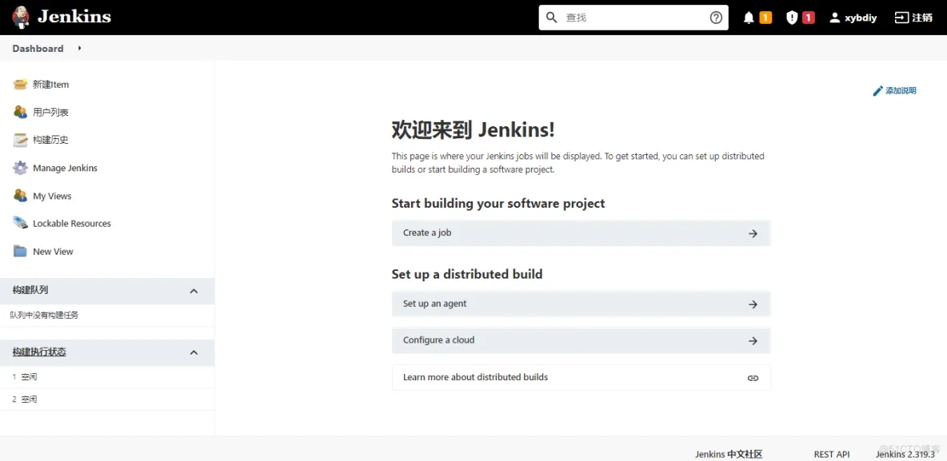Screen dimensions: 947x461
Task: Collapse the 构建队列 panel
Action: pyautogui.click(x=194, y=291)
